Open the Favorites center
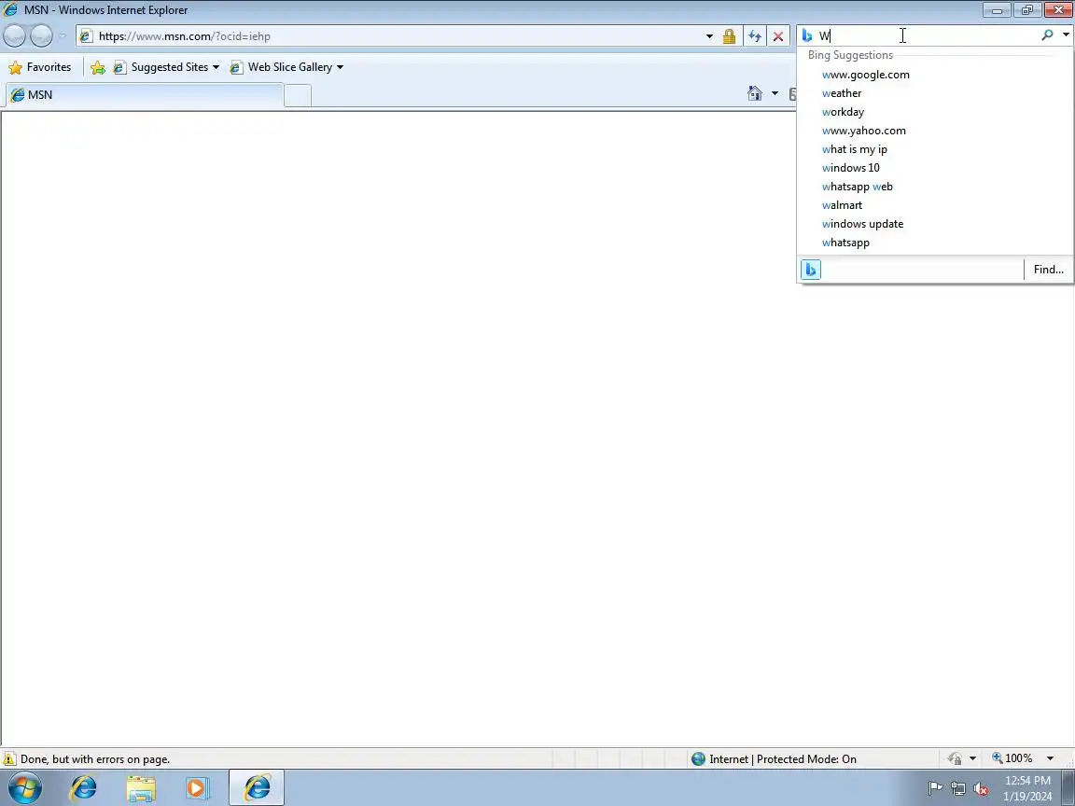This screenshot has width=1075, height=806. [40, 67]
